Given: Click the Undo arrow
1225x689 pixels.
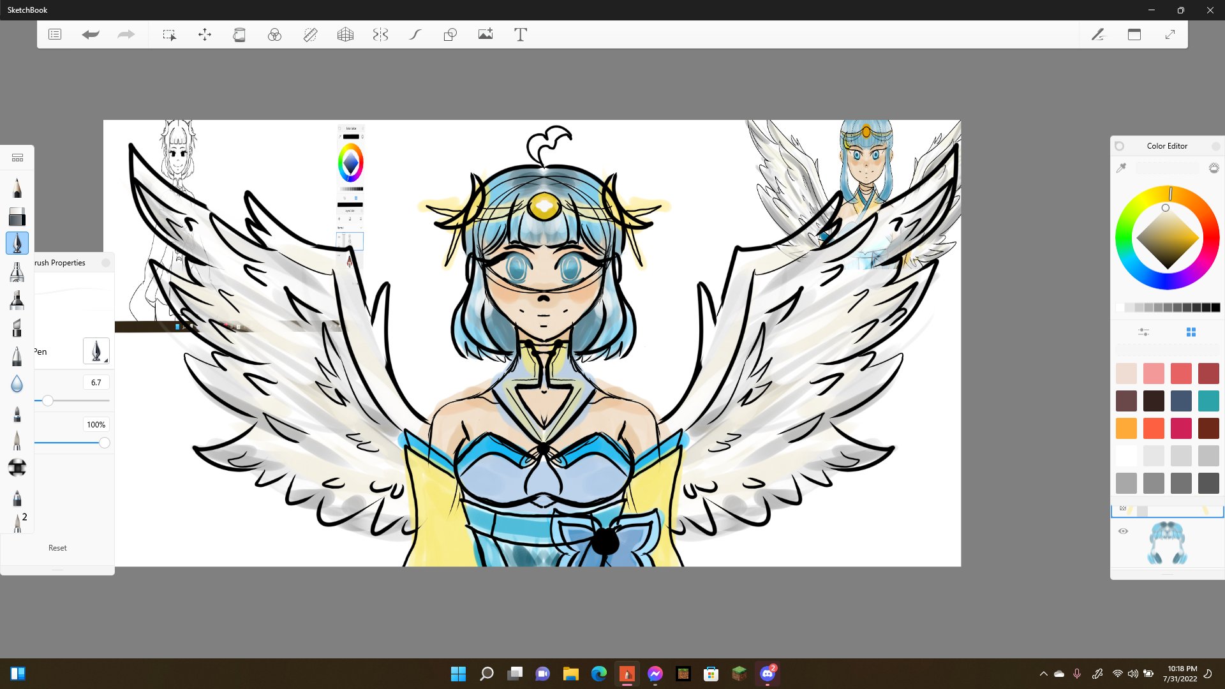Looking at the screenshot, I should pyautogui.click(x=90, y=34).
